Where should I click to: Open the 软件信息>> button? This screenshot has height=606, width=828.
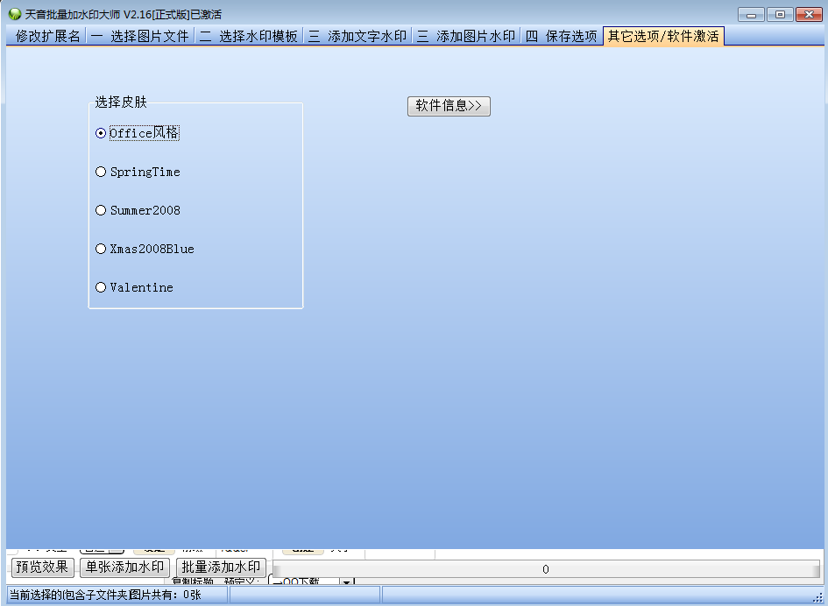[449, 106]
